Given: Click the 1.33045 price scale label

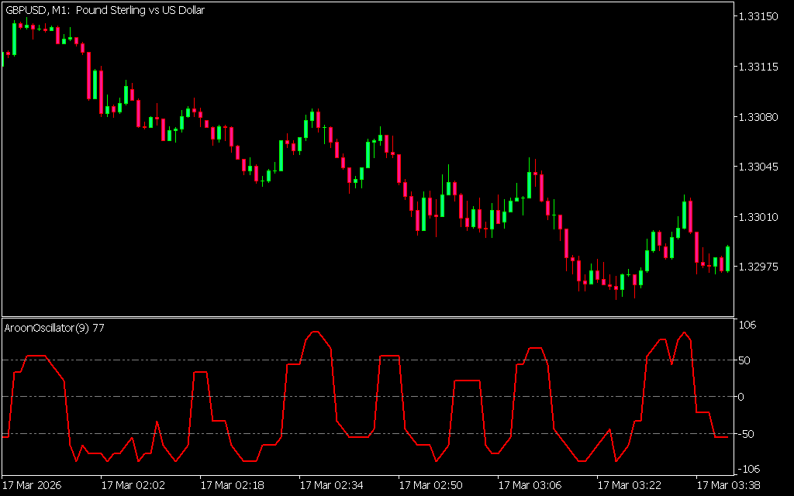Looking at the screenshot, I should [760, 167].
